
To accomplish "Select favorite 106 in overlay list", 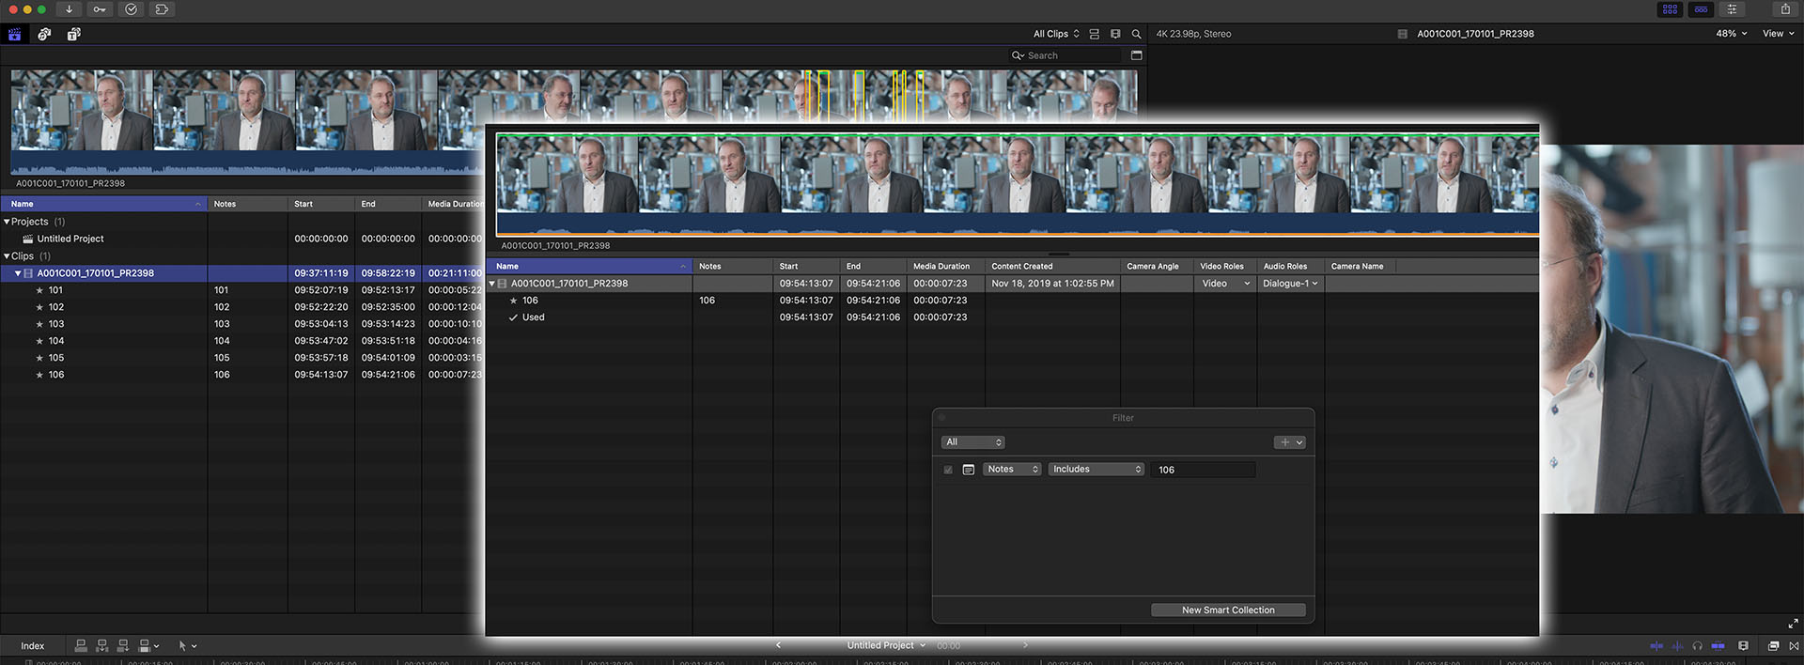I will click(x=1012, y=301).
